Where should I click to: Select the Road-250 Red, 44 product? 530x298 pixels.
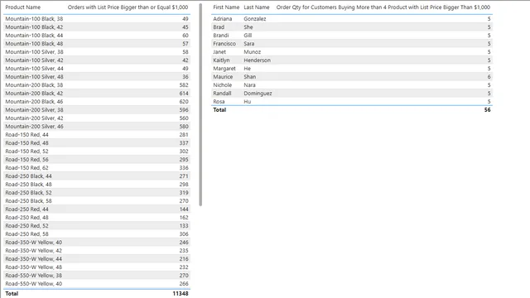(26, 209)
